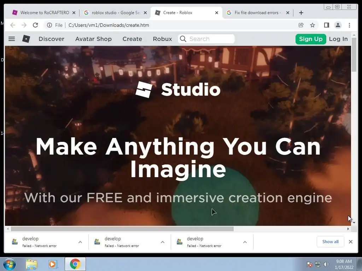The image size is (362, 271).
Task: Click the network tray icon
Action: click(x=318, y=264)
